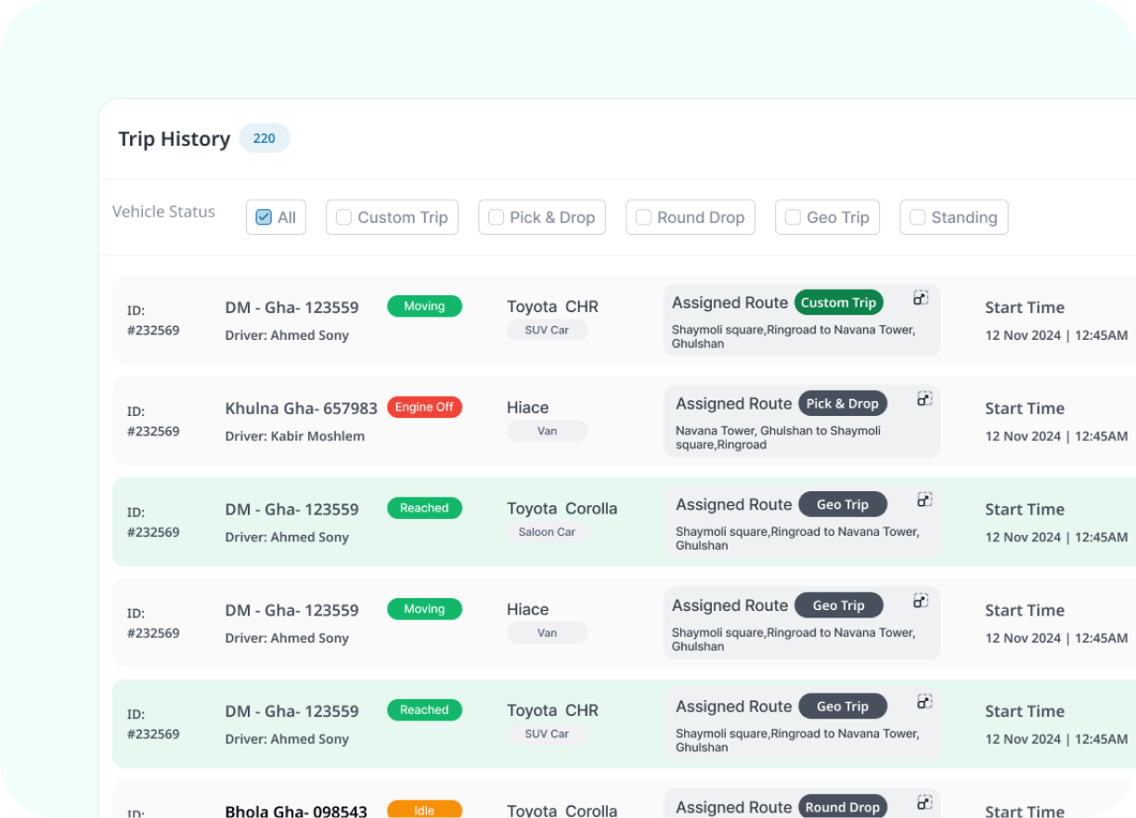
Task: Click Navana Tower, Gulshan to Shaymoli route text
Action: [778, 437]
